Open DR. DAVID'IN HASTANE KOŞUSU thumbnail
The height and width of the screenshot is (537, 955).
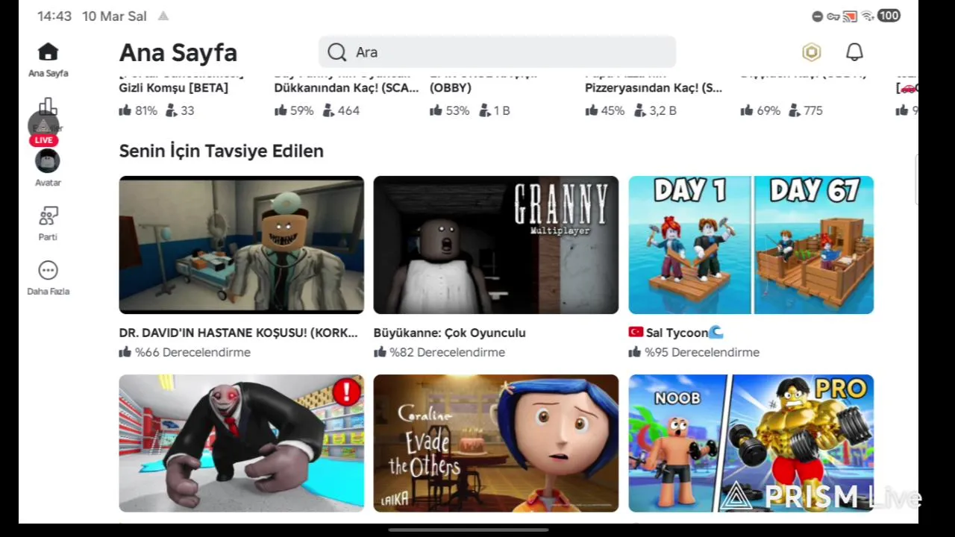click(242, 245)
